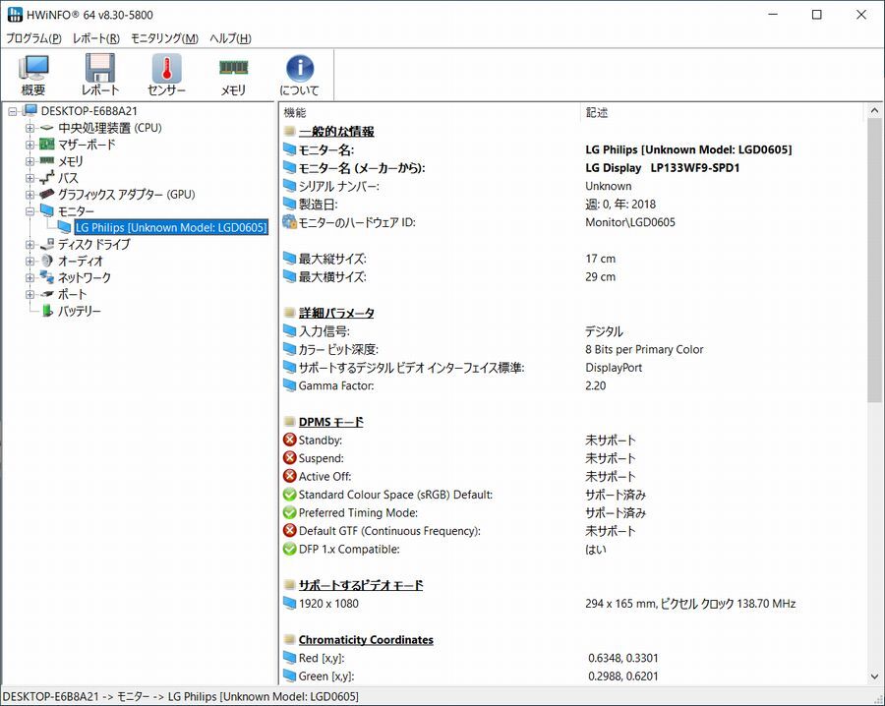Open the レポート(R) menu
This screenshot has width=885, height=706.
[x=96, y=38]
